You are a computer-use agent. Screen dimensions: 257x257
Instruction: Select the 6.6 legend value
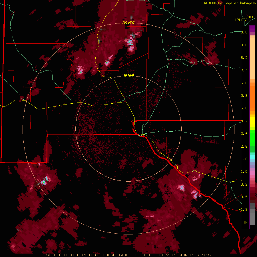[244, 83]
